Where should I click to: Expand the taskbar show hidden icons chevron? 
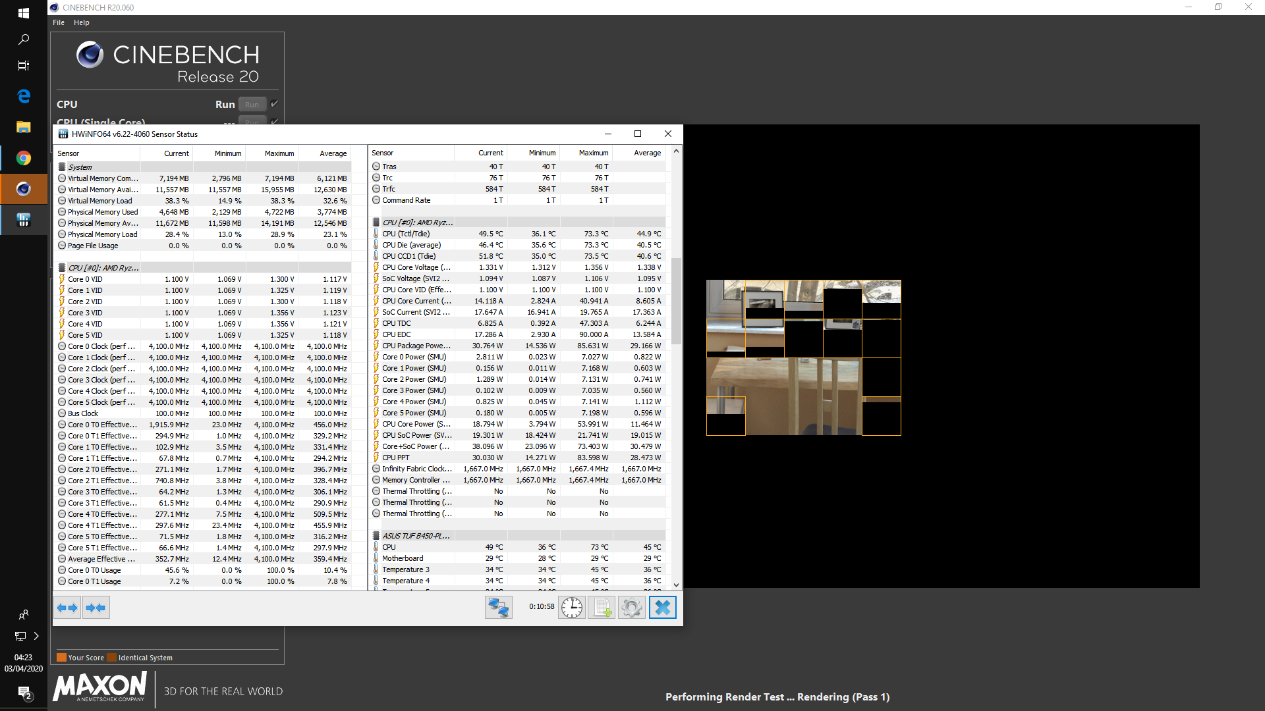(36, 636)
